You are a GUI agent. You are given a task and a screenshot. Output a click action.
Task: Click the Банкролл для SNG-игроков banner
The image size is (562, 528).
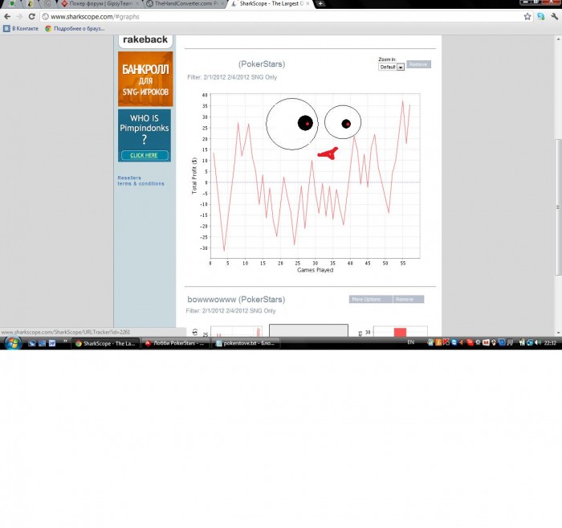point(145,79)
